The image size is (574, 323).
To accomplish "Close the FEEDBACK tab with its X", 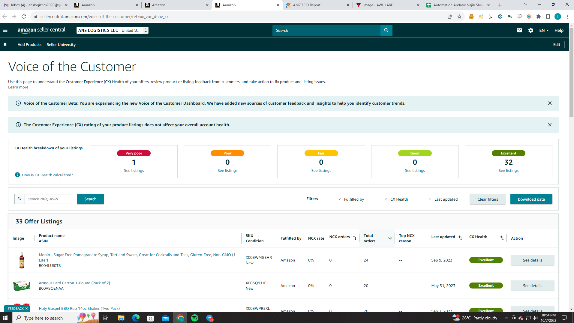I will 26,309.
